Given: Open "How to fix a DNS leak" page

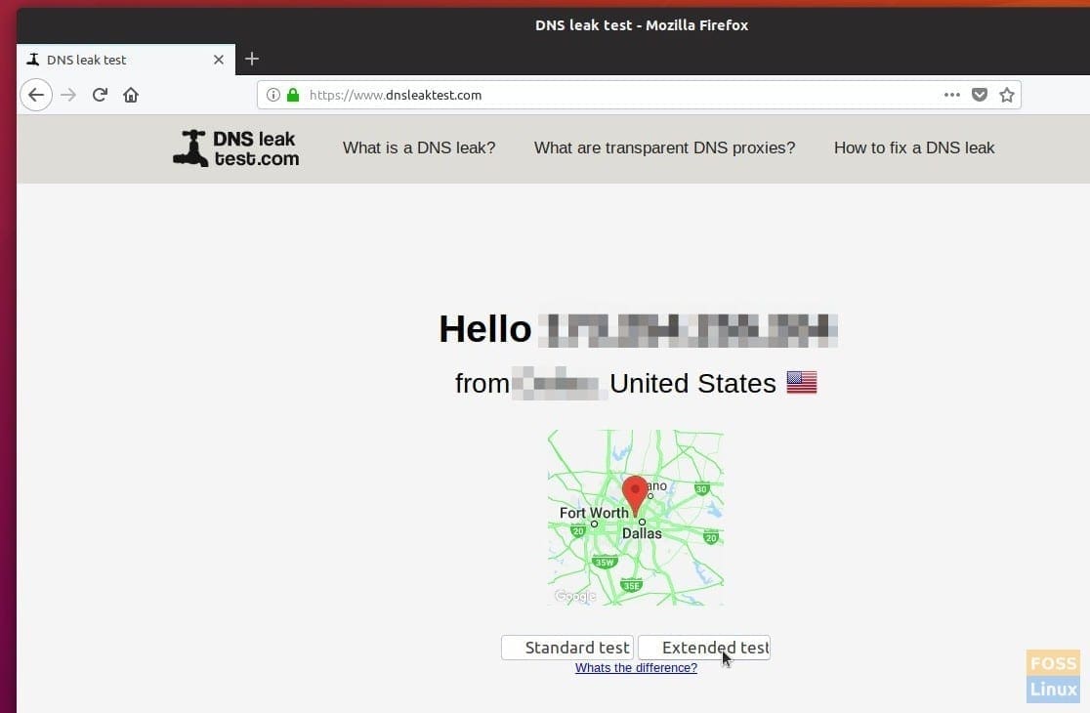Looking at the screenshot, I should 914,148.
